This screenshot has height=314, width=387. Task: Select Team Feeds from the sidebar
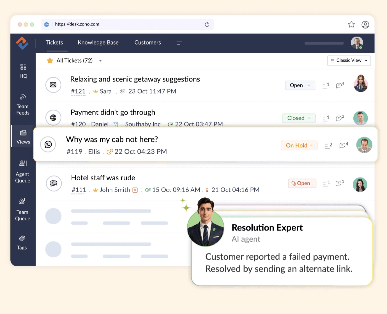(23, 104)
